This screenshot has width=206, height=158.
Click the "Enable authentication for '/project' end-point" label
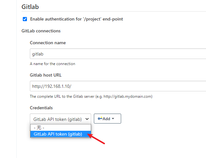pyautogui.click(x=76, y=19)
